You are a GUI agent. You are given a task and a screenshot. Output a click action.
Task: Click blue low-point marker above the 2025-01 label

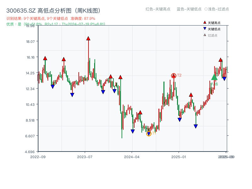pyautogui.click(x=180, y=120)
